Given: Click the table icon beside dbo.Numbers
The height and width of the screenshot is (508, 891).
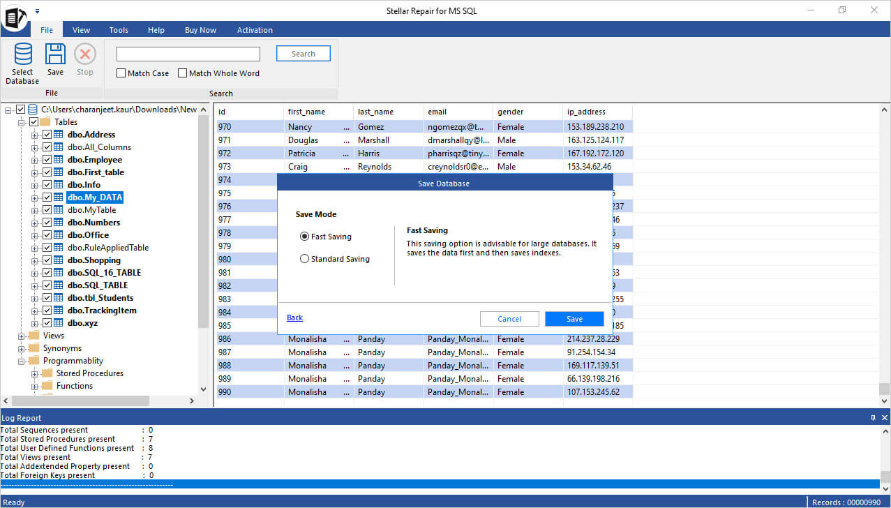Looking at the screenshot, I should (x=59, y=223).
